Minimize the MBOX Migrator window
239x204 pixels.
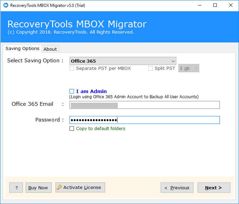click(200, 5)
